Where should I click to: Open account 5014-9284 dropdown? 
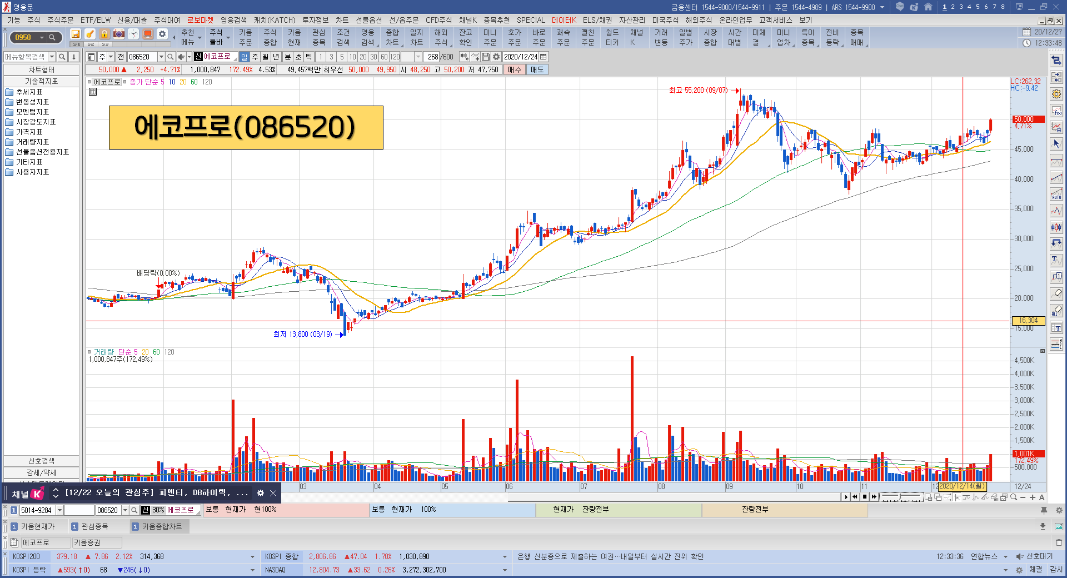[59, 510]
